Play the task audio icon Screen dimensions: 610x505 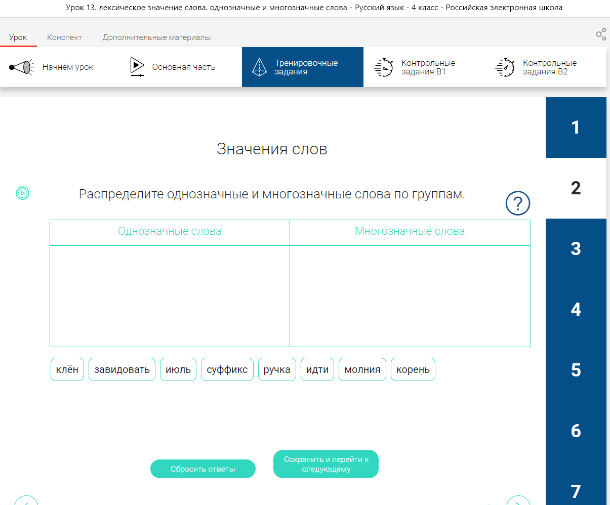23,193
